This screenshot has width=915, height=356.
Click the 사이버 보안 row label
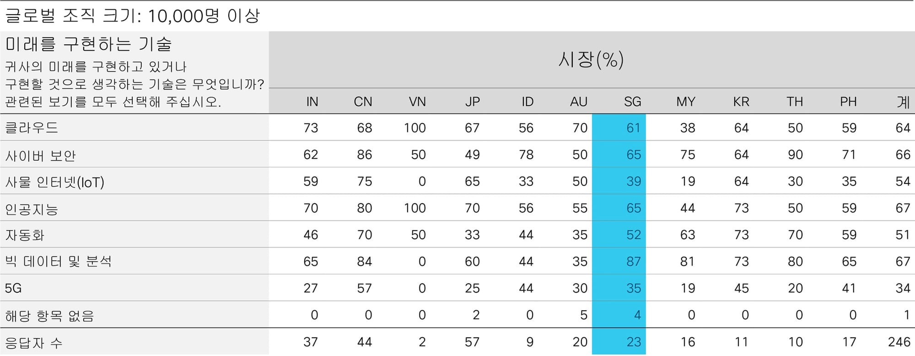40,156
